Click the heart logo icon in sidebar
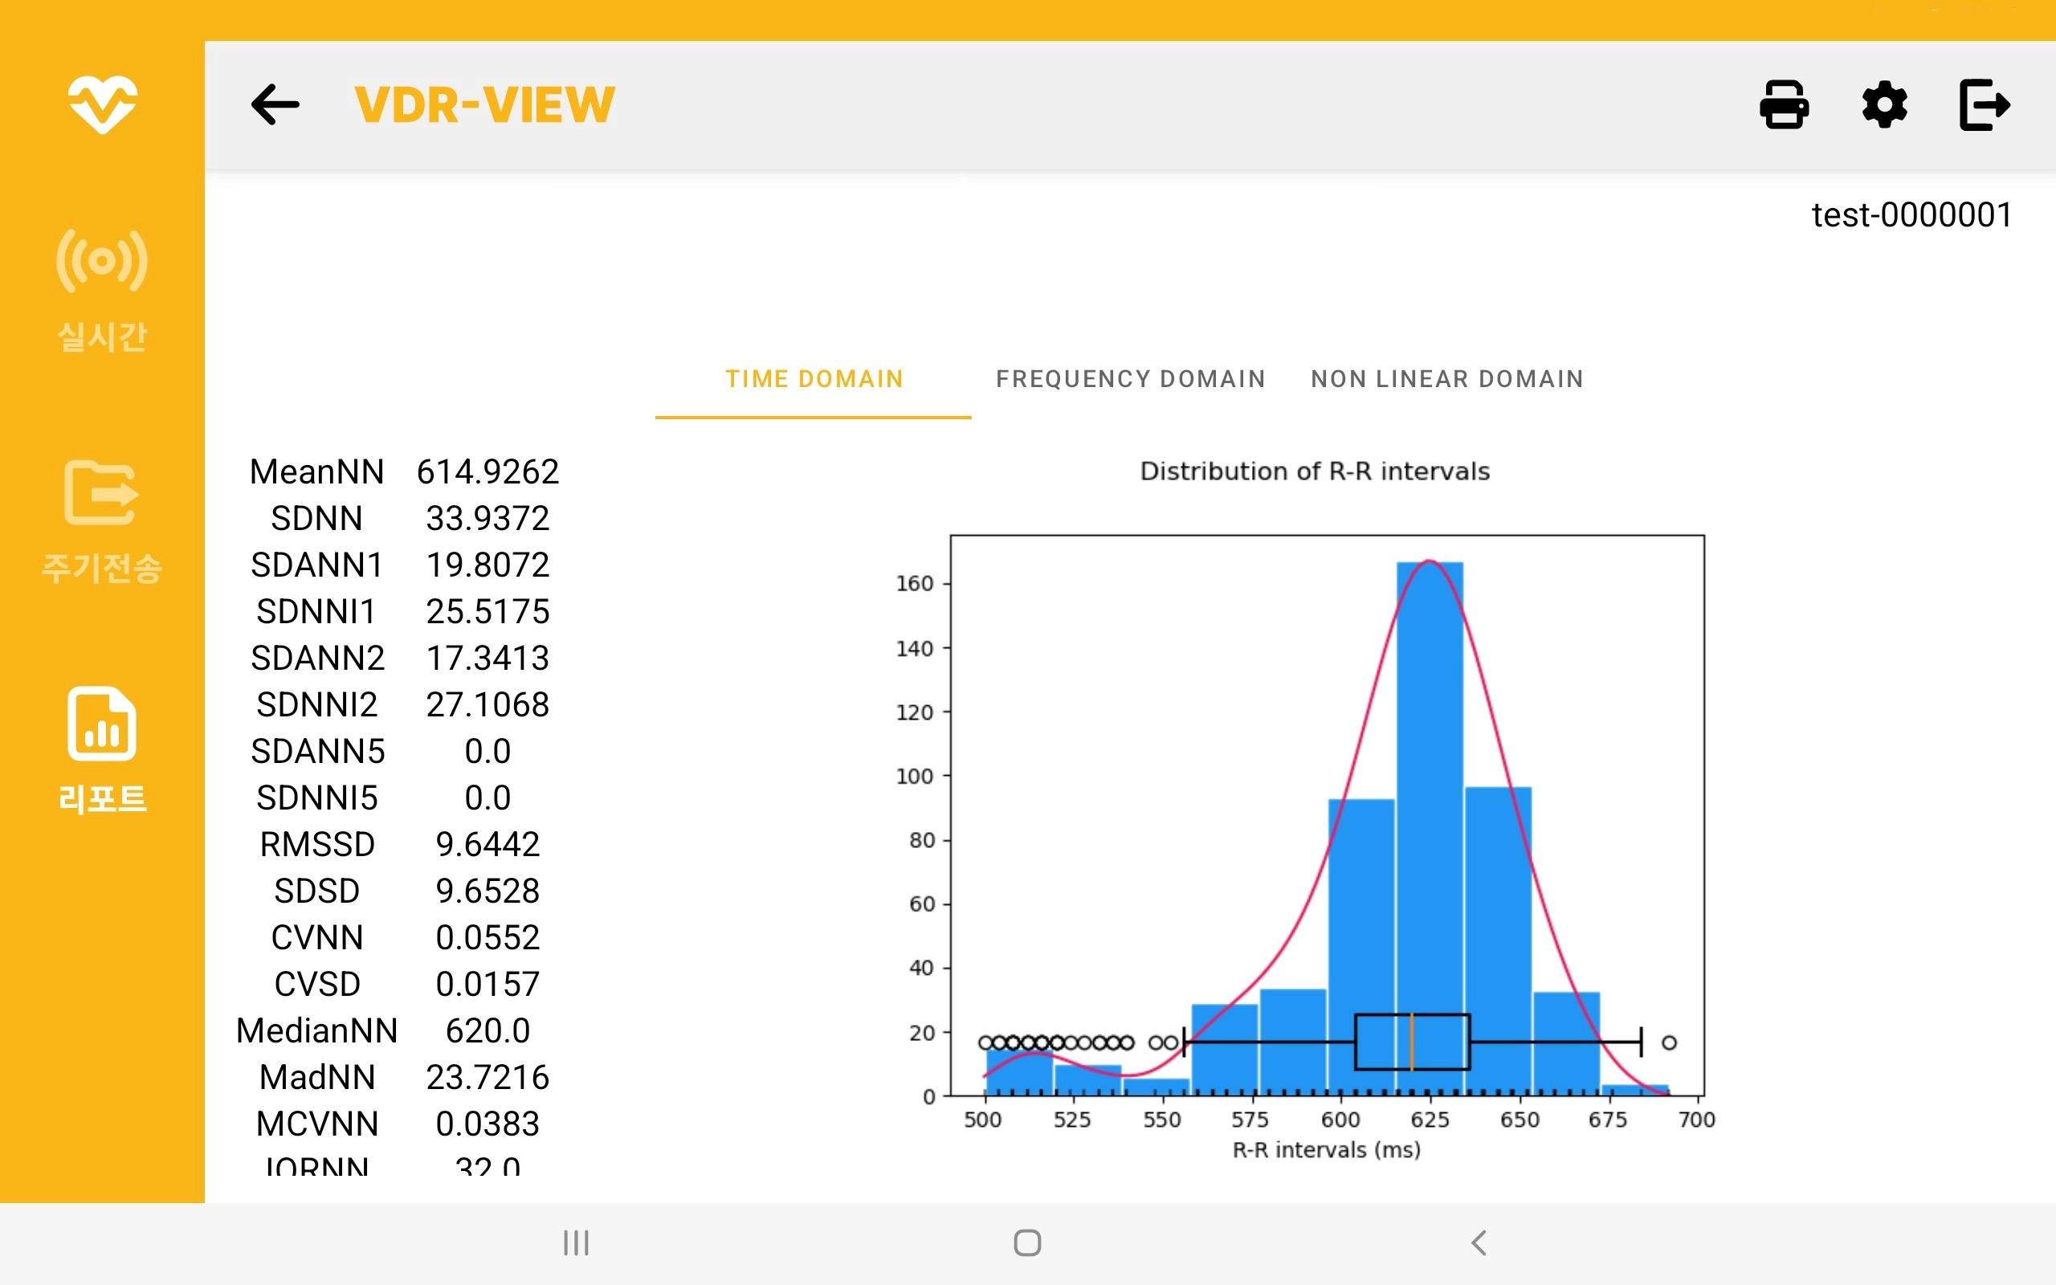The image size is (2056, 1285). [x=102, y=104]
